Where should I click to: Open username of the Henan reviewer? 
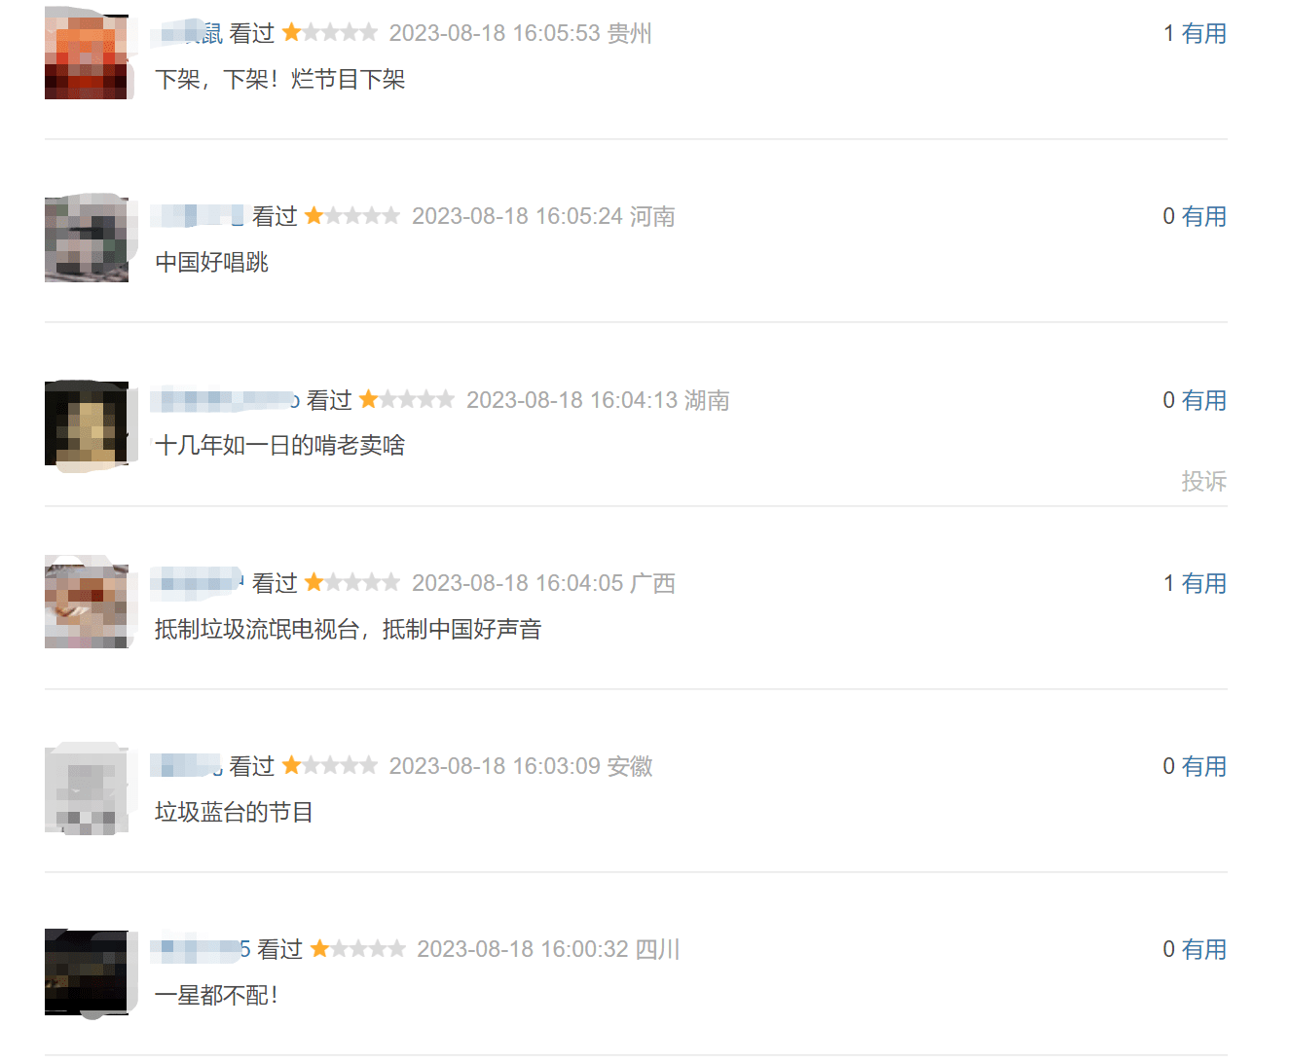(x=200, y=216)
